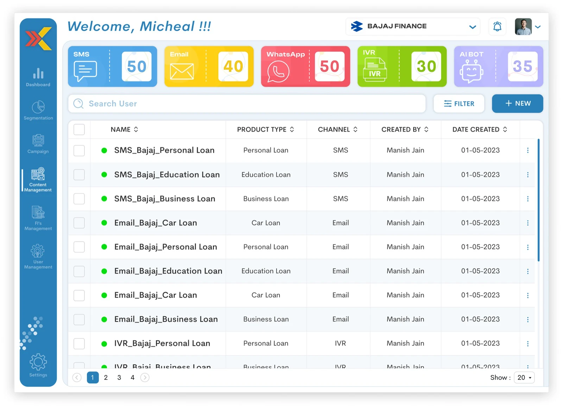
Task: Open actions menu for SMS_Bajaj_Personal Loan row
Action: [x=528, y=150]
